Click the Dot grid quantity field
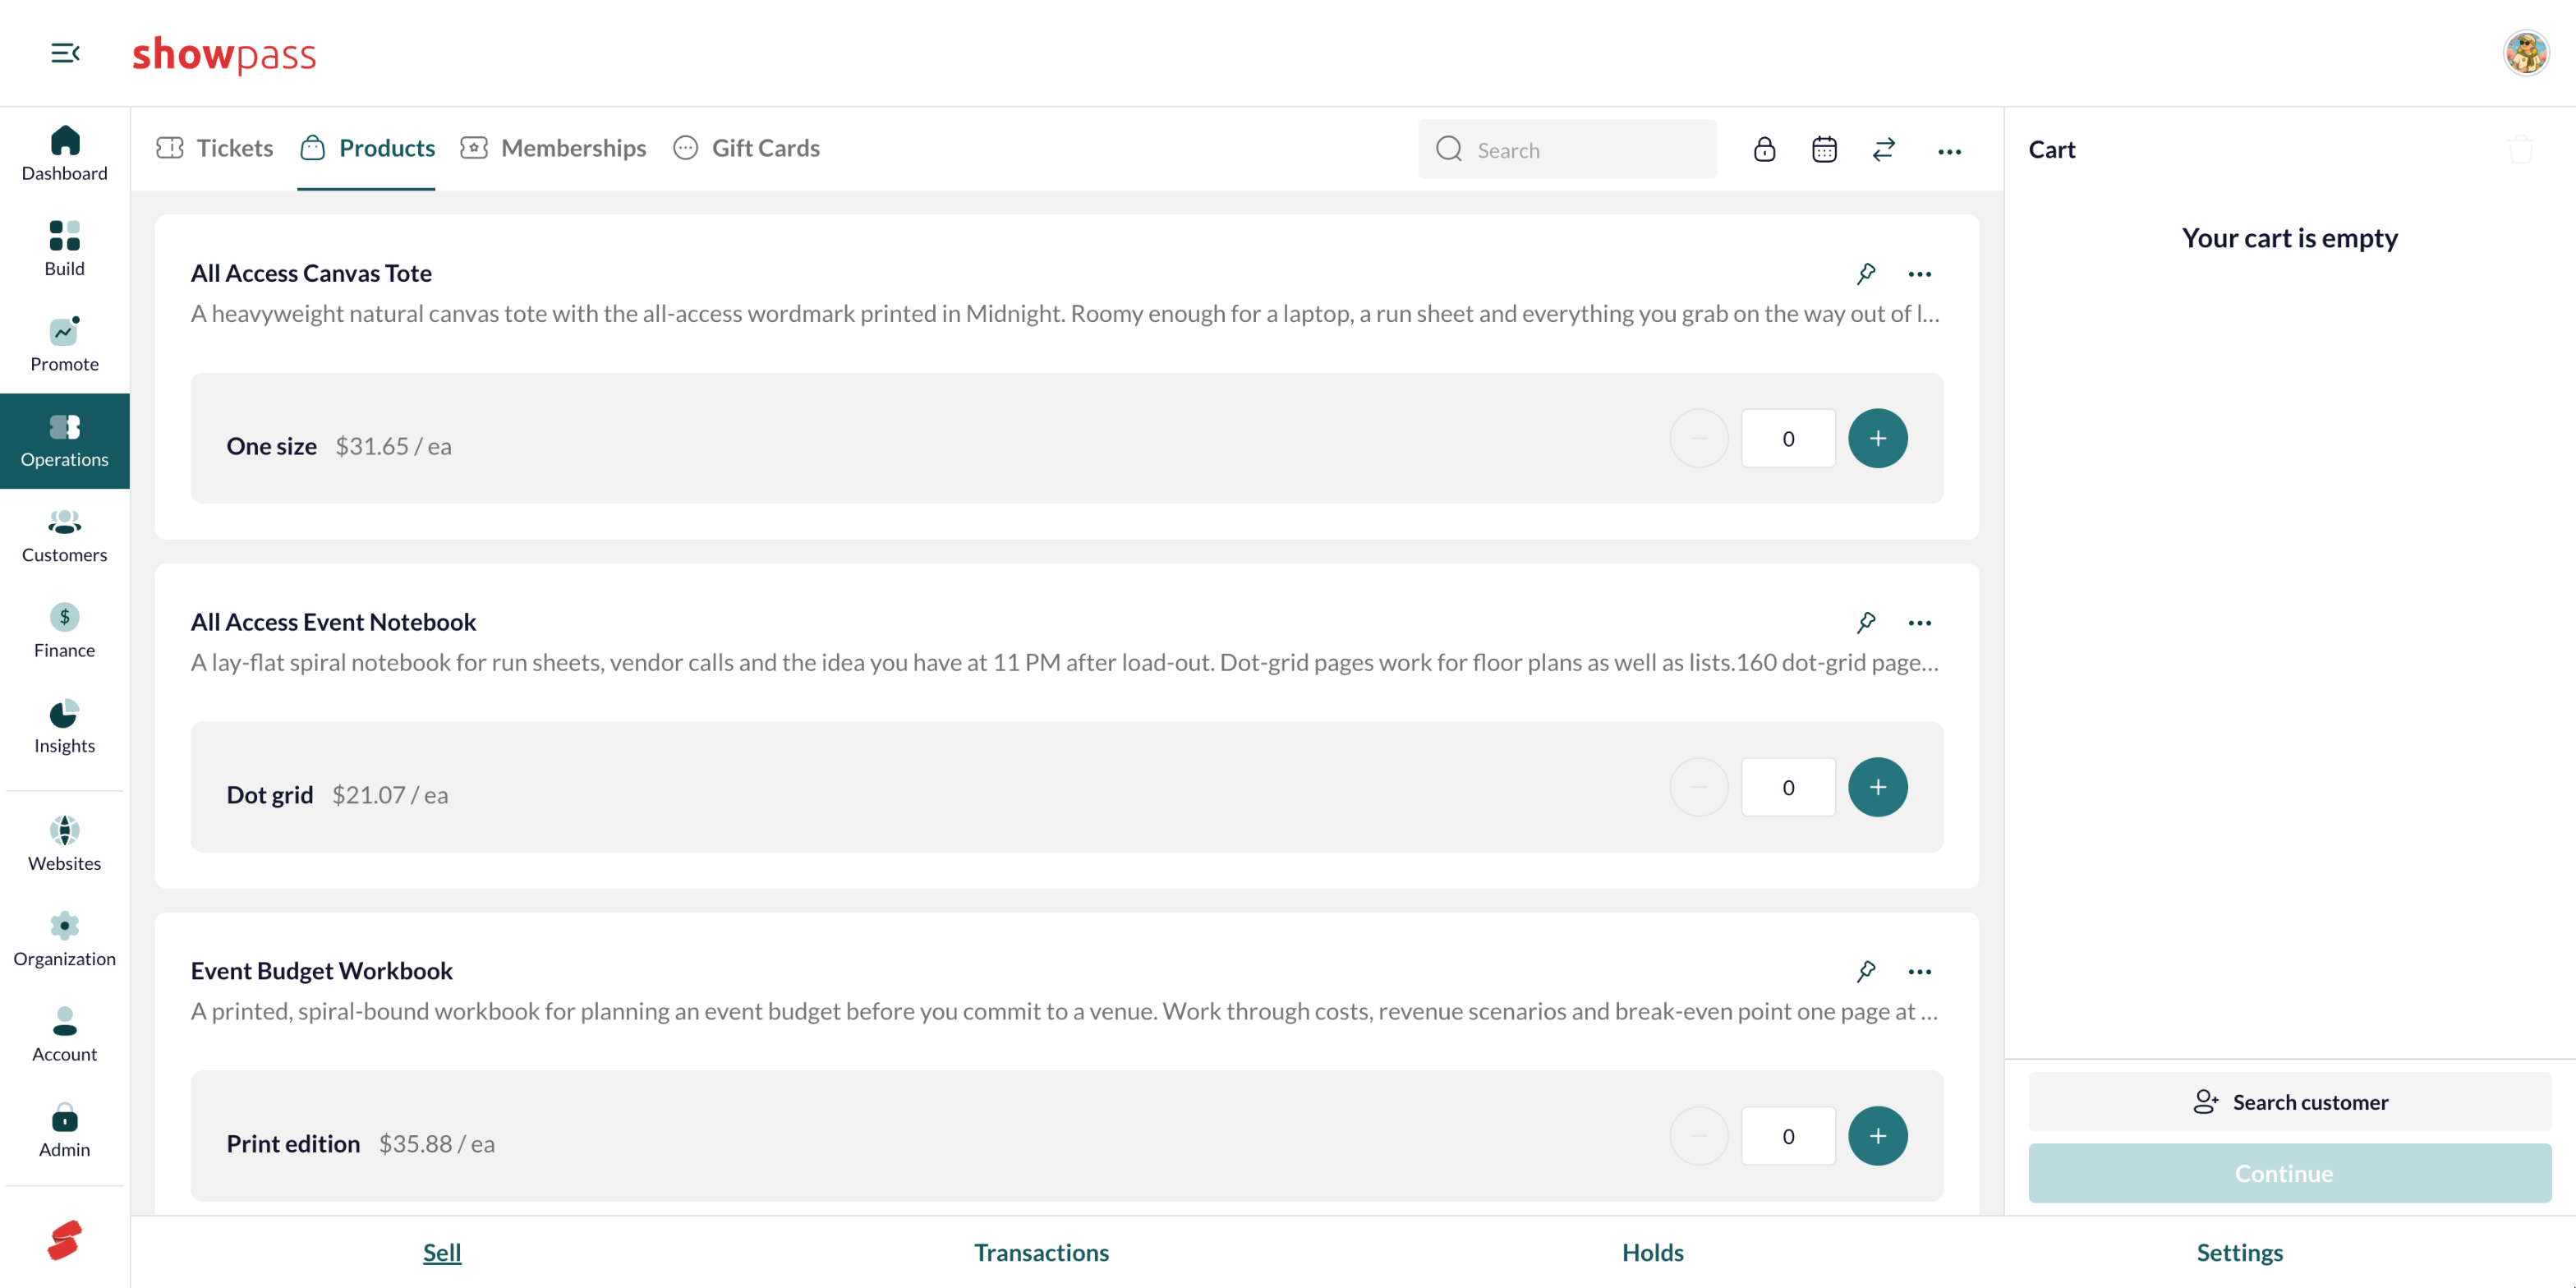 point(1788,787)
